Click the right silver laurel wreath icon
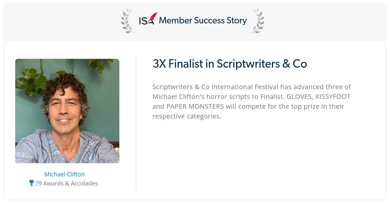 [256, 21]
